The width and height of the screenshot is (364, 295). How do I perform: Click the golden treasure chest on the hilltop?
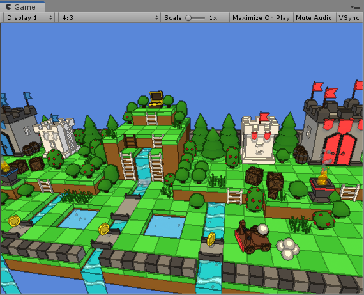click(156, 99)
